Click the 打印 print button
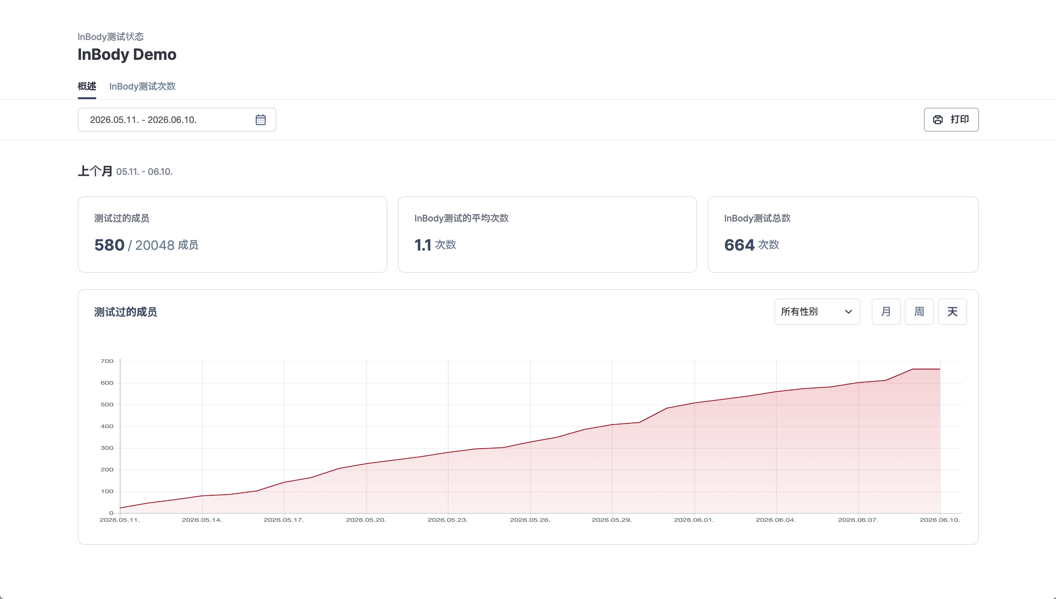Image resolution: width=1056 pixels, height=599 pixels. (951, 120)
